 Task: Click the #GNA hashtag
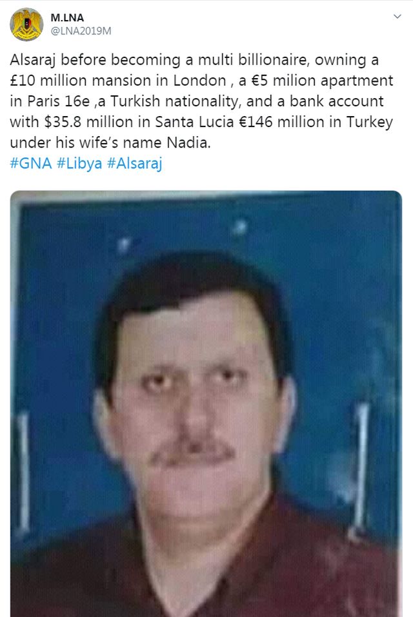(x=31, y=163)
